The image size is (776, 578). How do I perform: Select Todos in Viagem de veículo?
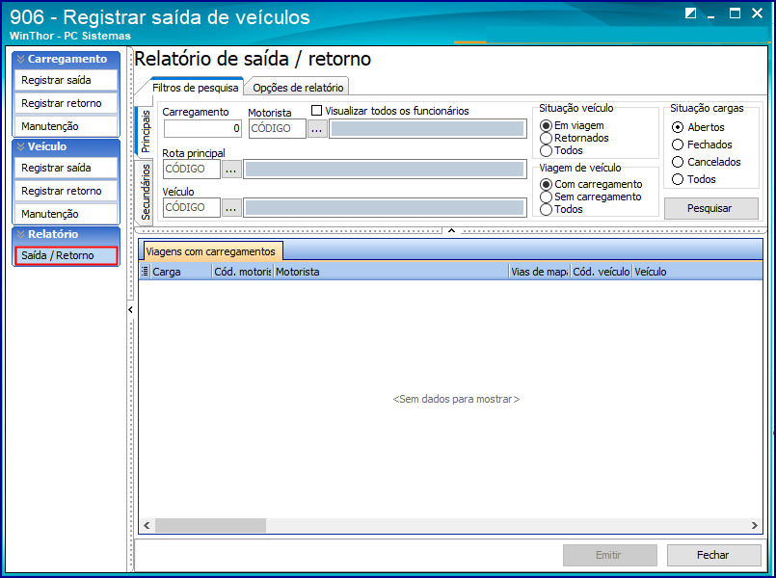click(x=546, y=209)
